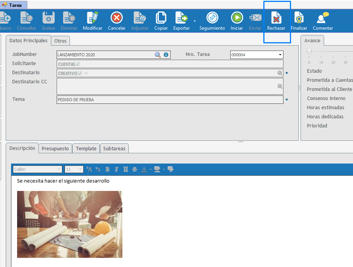The image size is (353, 267).
Task: Open the Presupuesto tab
Action: coord(55,149)
